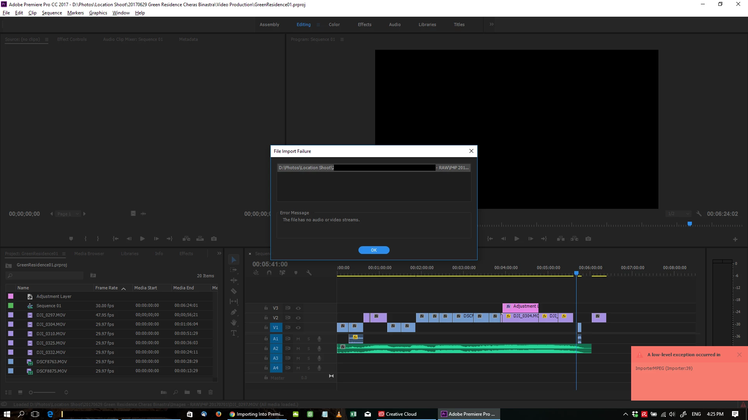
Task: Open the Sequence menu
Action: (x=52, y=13)
